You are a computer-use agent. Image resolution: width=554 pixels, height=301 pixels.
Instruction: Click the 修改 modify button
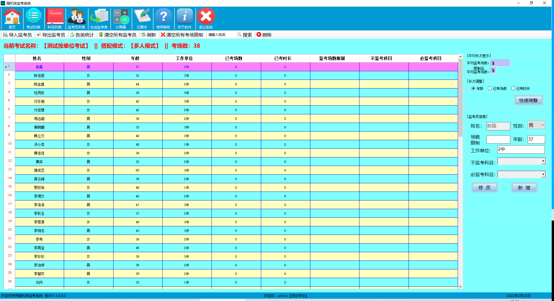(x=484, y=188)
